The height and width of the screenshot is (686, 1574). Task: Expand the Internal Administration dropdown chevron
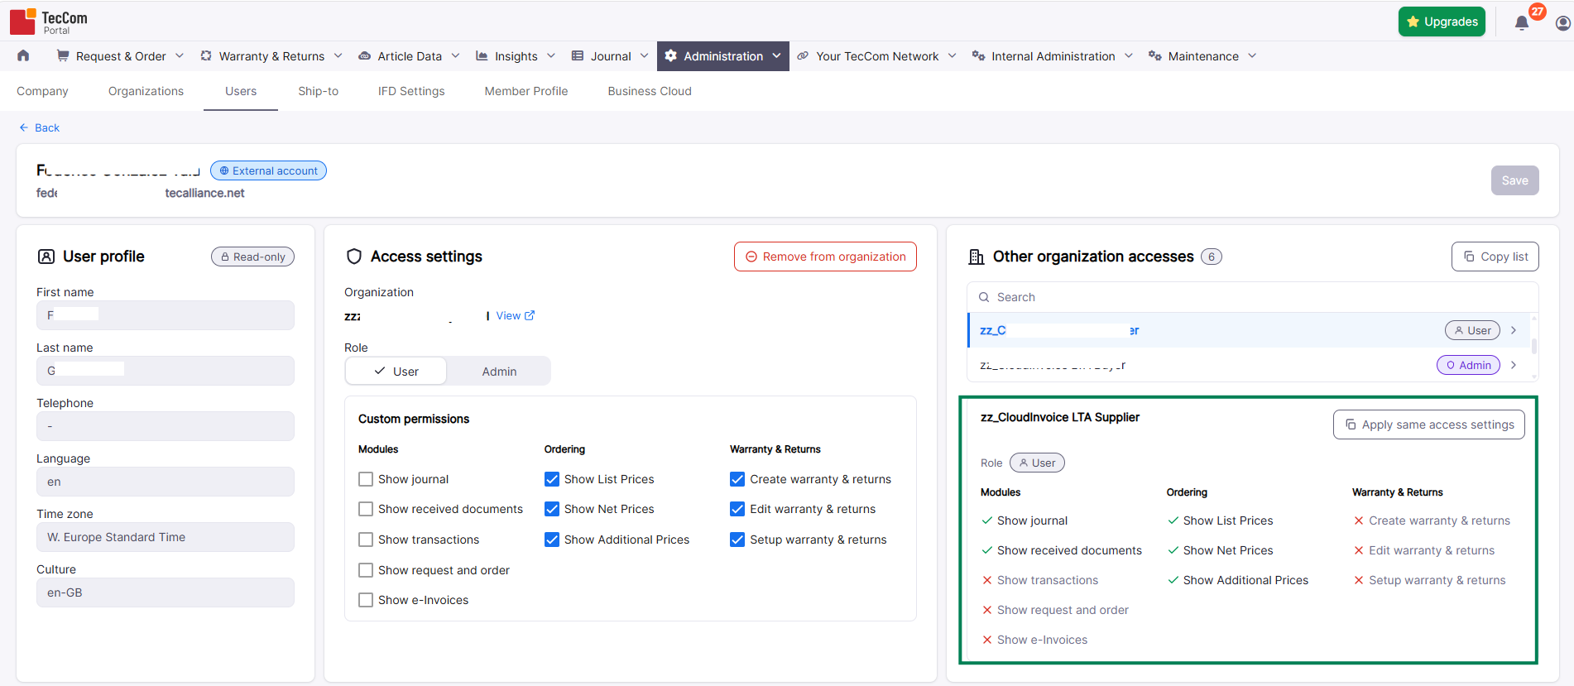coord(1129,55)
